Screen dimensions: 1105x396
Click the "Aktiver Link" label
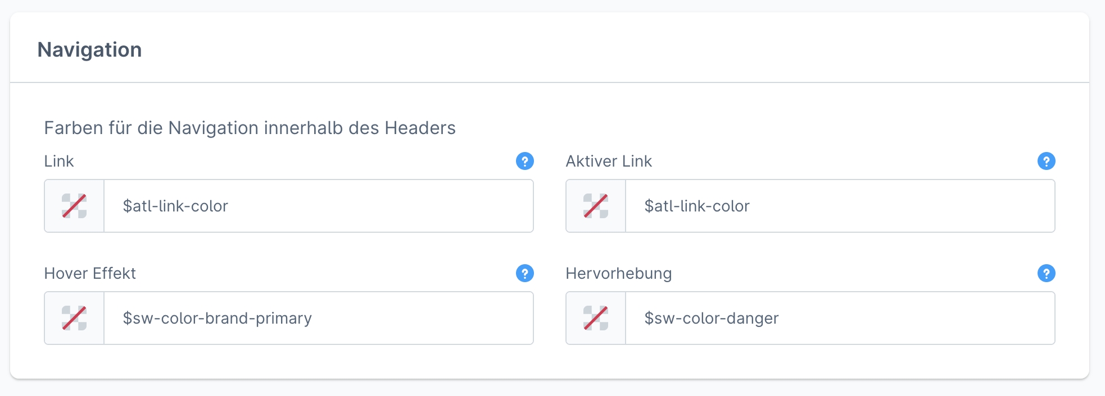click(609, 162)
